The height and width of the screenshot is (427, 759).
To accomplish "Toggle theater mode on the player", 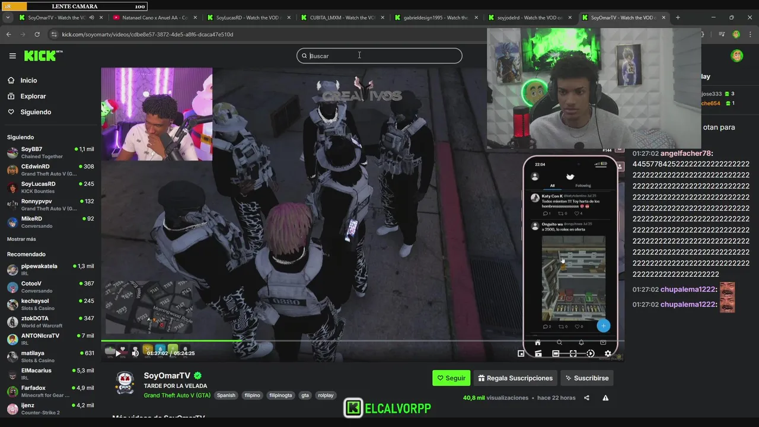I will pos(556,353).
